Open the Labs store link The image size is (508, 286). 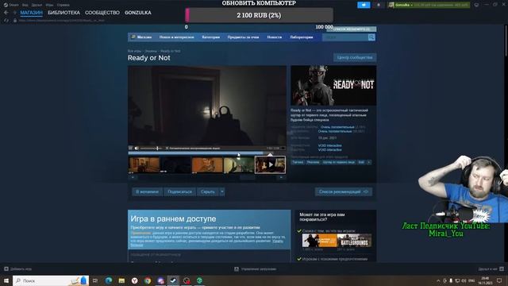click(302, 37)
